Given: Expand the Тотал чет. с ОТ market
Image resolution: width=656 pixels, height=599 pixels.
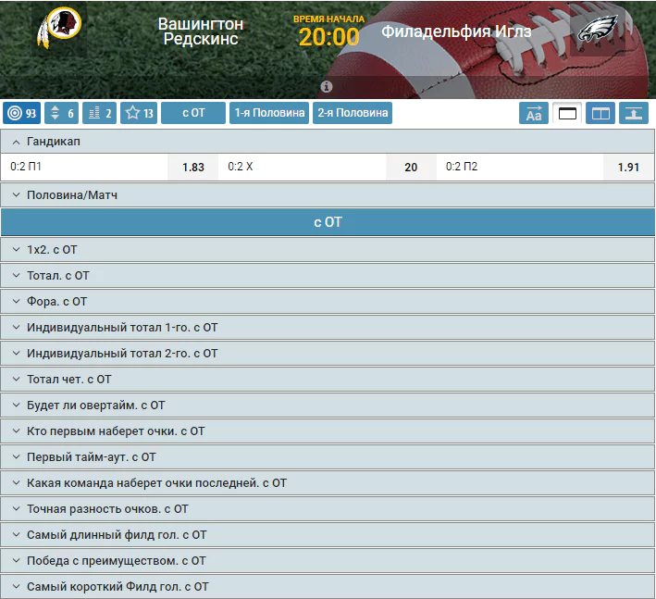Looking at the screenshot, I should click(328, 380).
